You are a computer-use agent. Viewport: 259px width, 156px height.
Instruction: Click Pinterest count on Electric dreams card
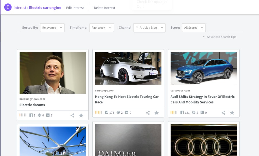[41, 115]
